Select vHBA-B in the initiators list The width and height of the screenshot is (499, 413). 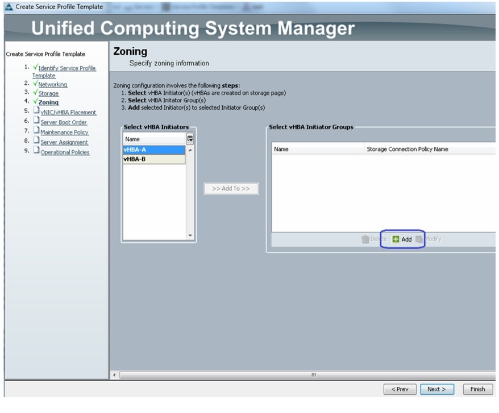pyautogui.click(x=154, y=159)
